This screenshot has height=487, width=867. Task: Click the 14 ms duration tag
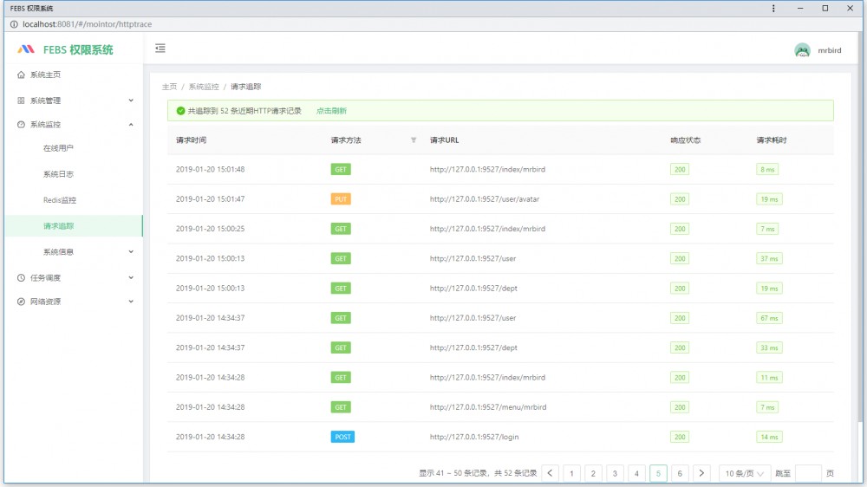[769, 437]
